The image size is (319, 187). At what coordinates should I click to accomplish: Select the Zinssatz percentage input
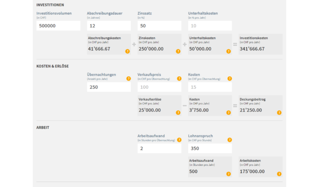tap(159, 26)
